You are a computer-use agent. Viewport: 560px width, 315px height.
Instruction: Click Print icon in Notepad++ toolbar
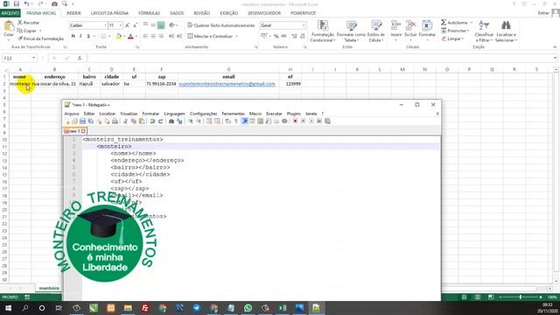click(115, 121)
